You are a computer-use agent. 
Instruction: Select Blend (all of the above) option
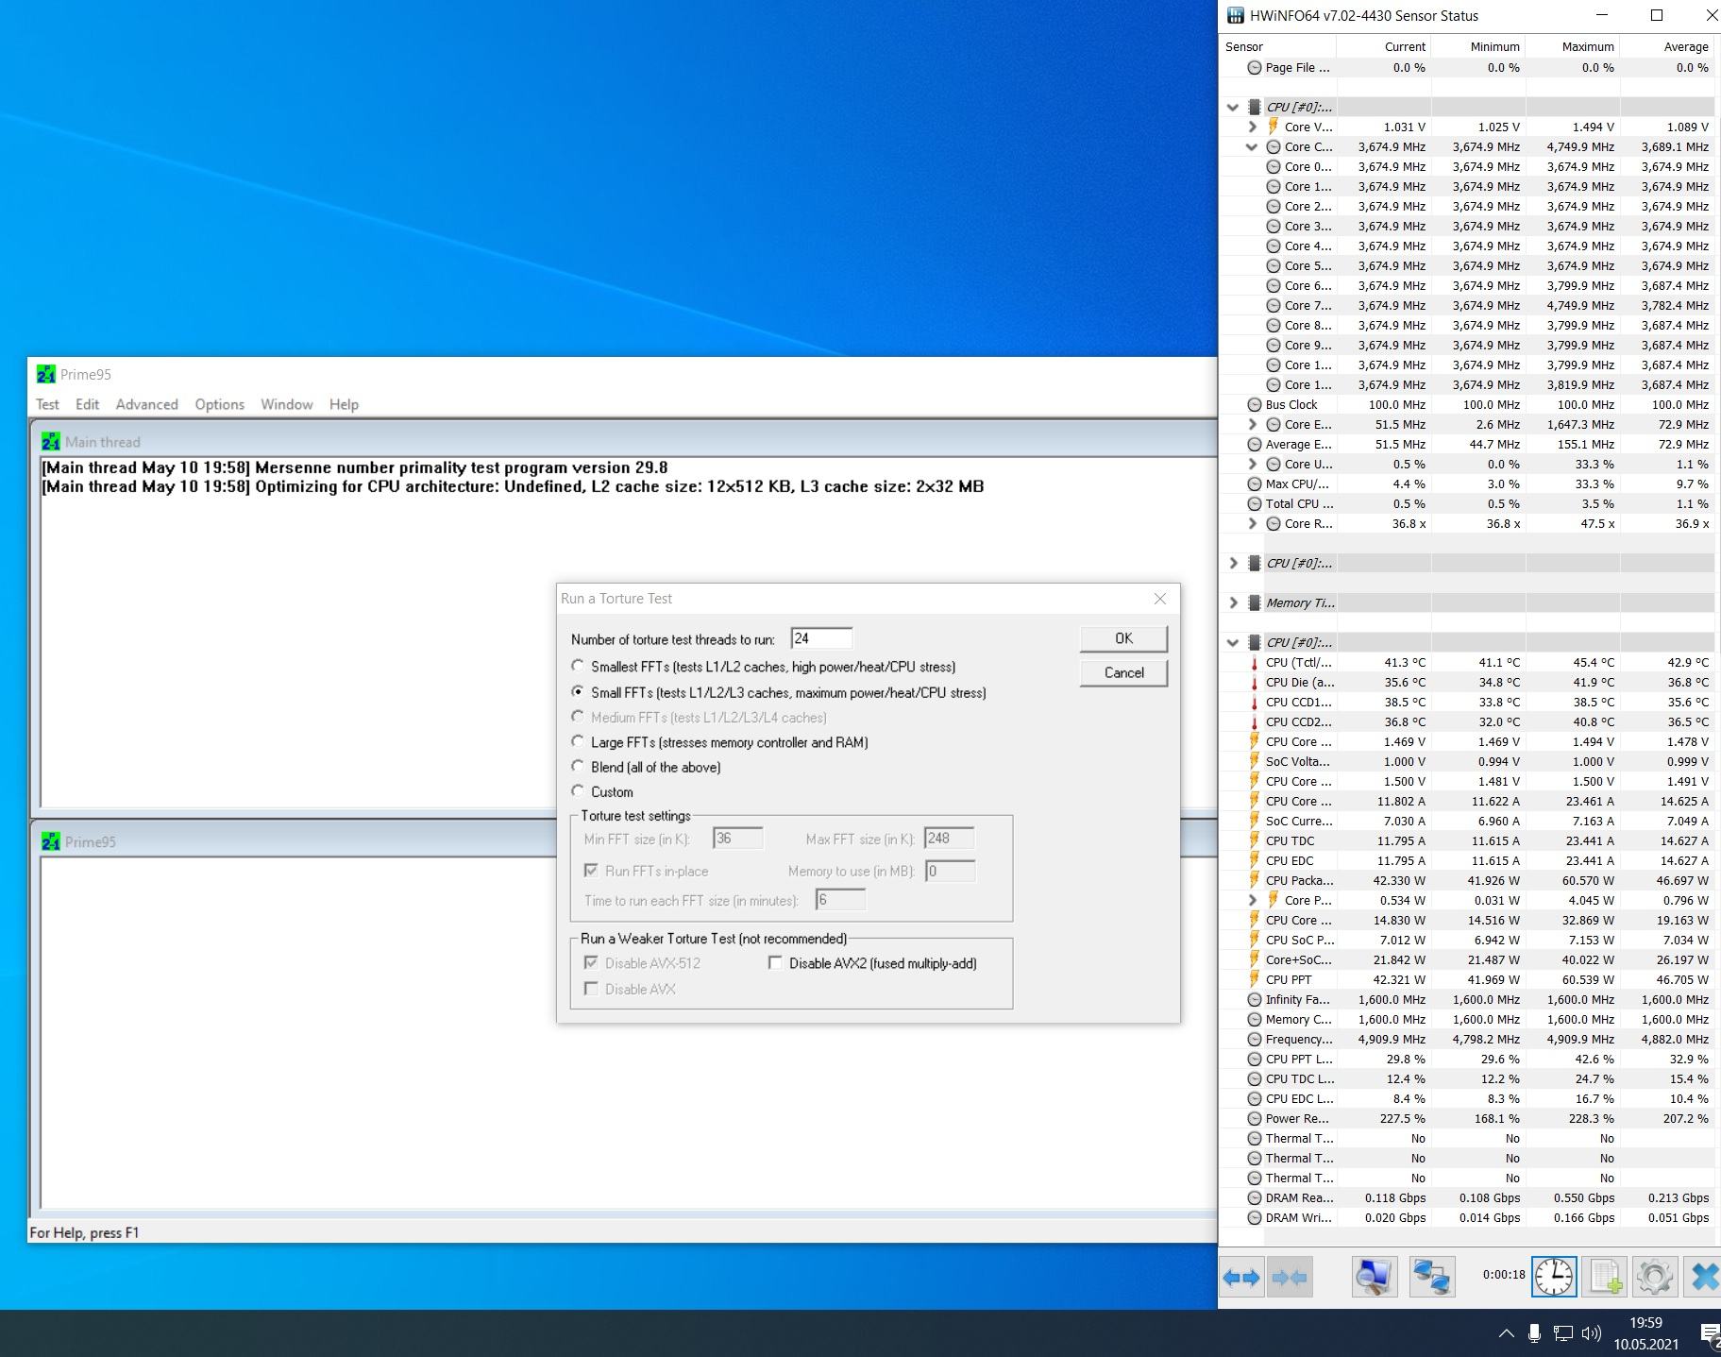[x=578, y=766]
